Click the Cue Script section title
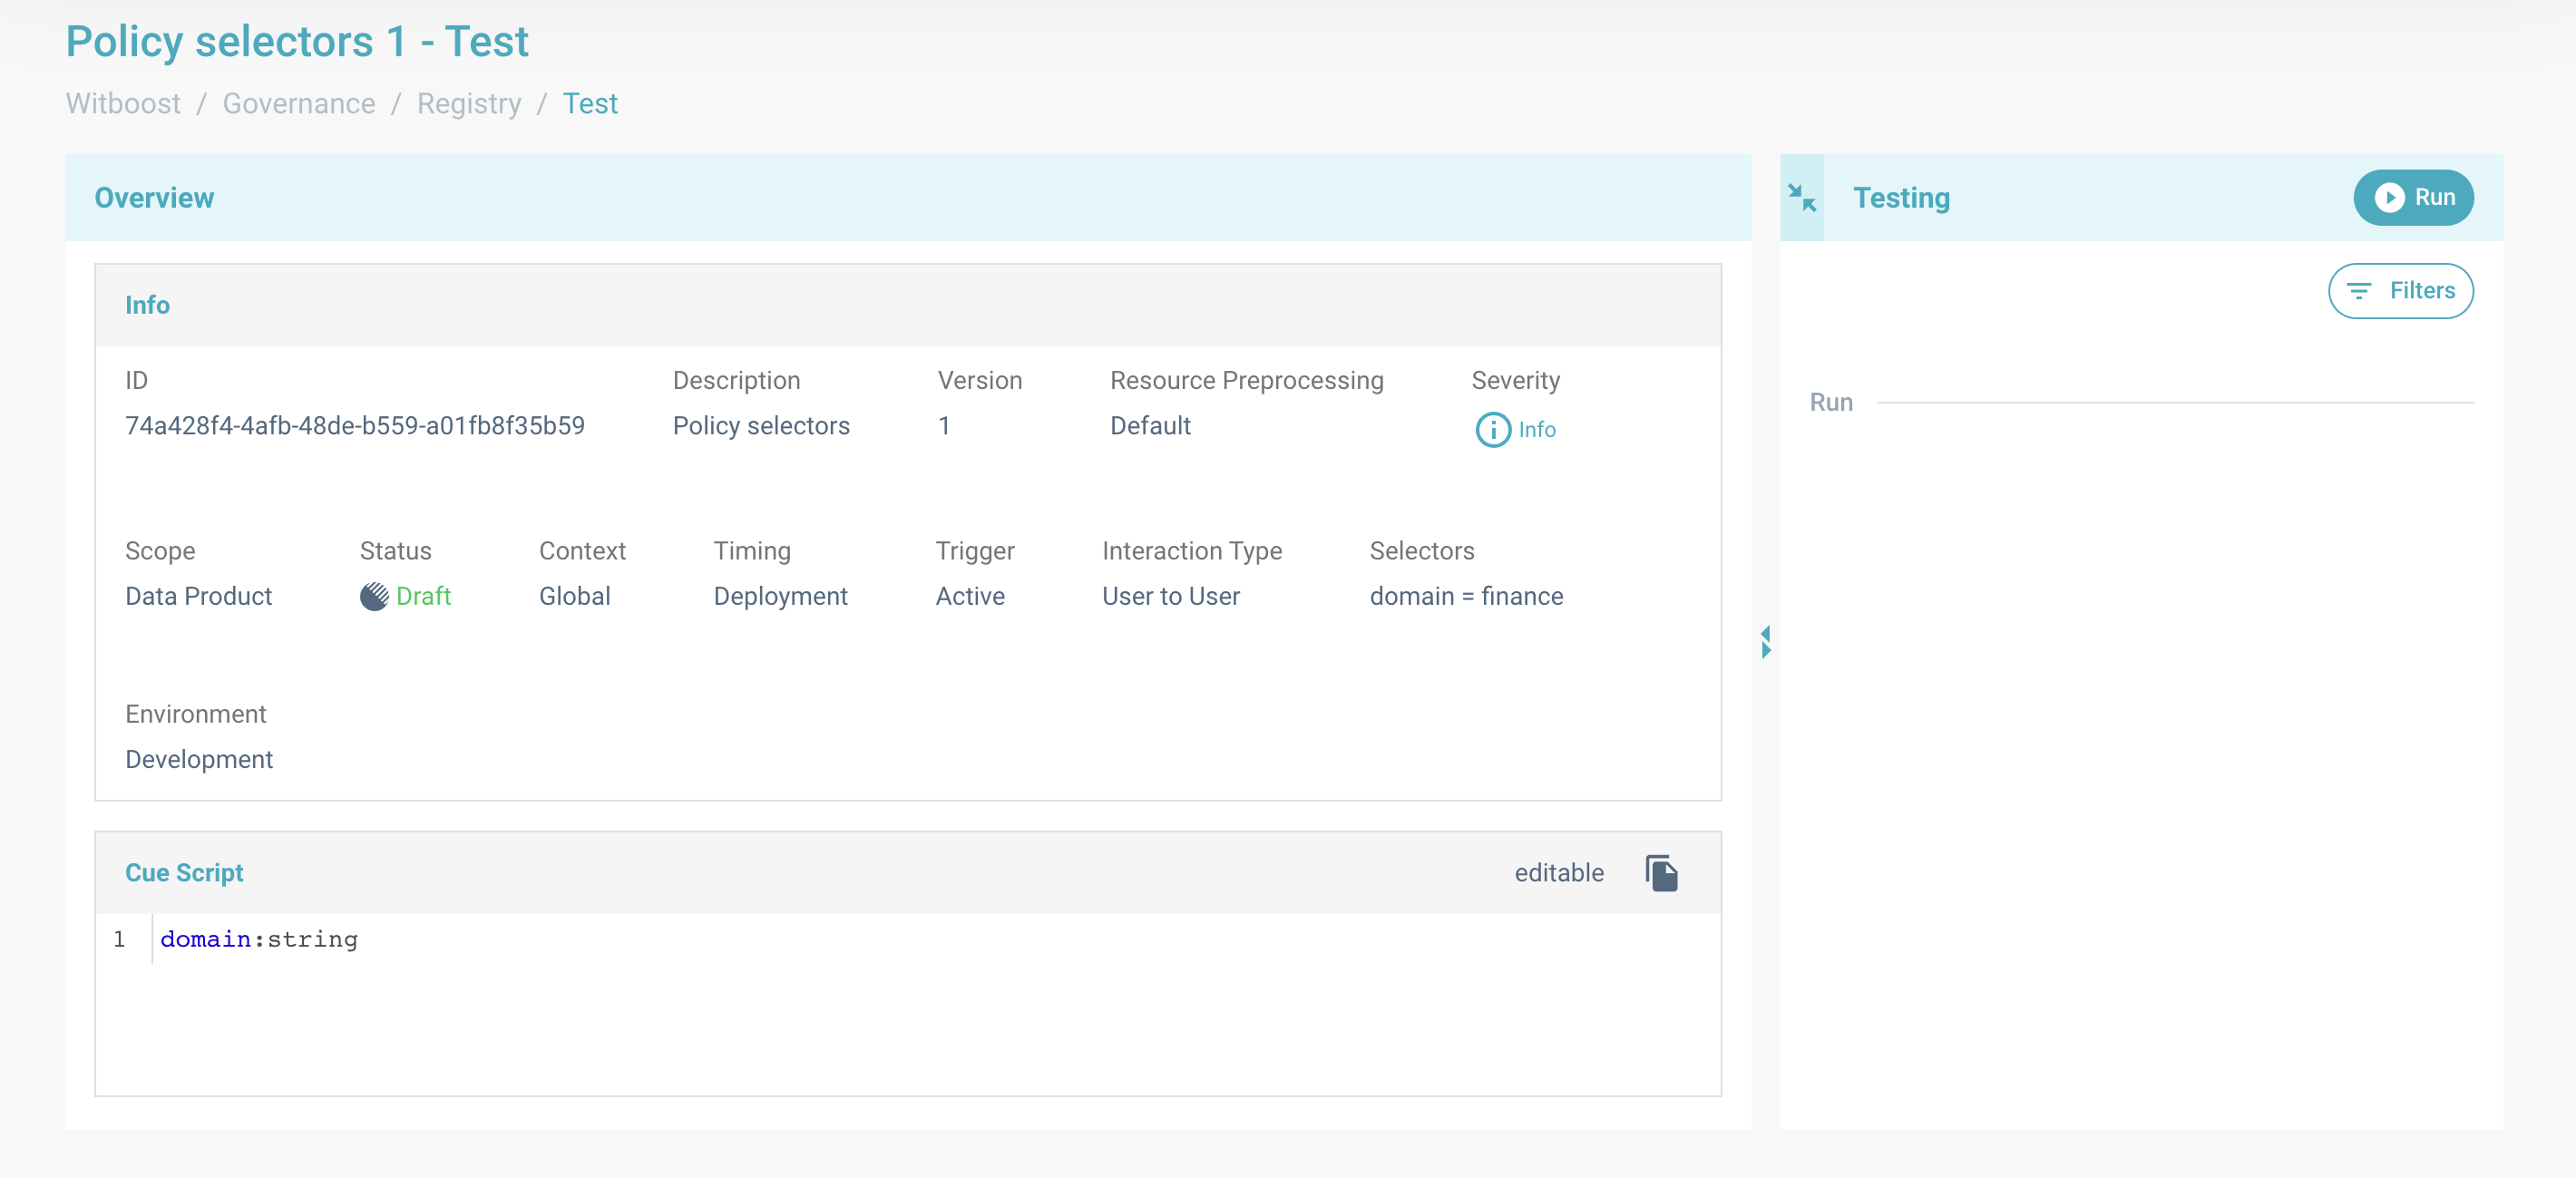 [x=184, y=873]
